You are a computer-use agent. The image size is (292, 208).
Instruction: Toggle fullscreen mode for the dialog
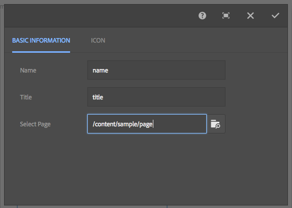point(226,16)
